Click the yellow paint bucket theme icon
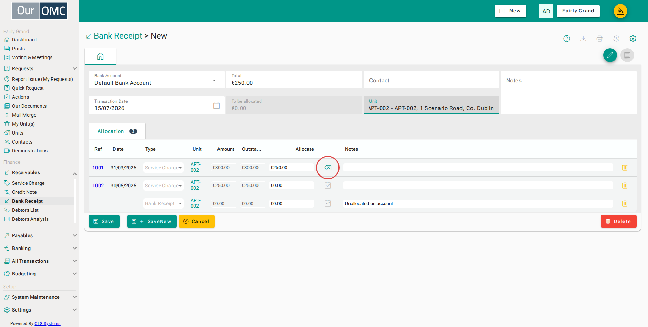648x327 pixels. (620, 11)
